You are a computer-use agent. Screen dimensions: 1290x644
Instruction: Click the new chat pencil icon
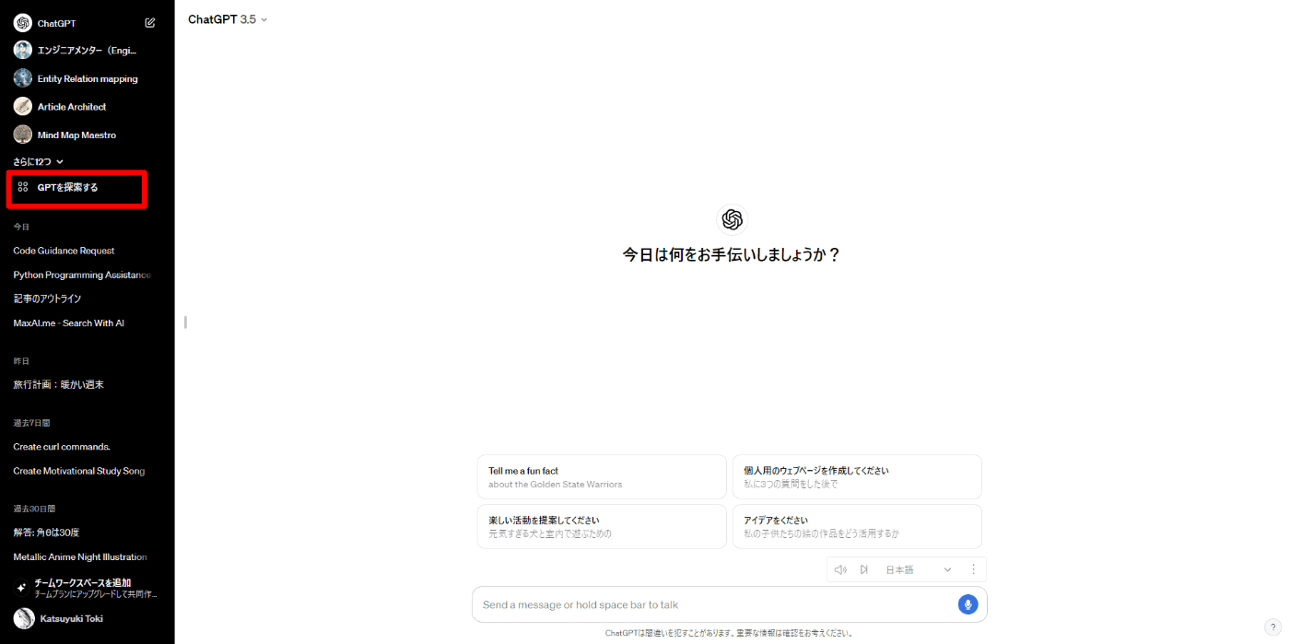pos(150,23)
